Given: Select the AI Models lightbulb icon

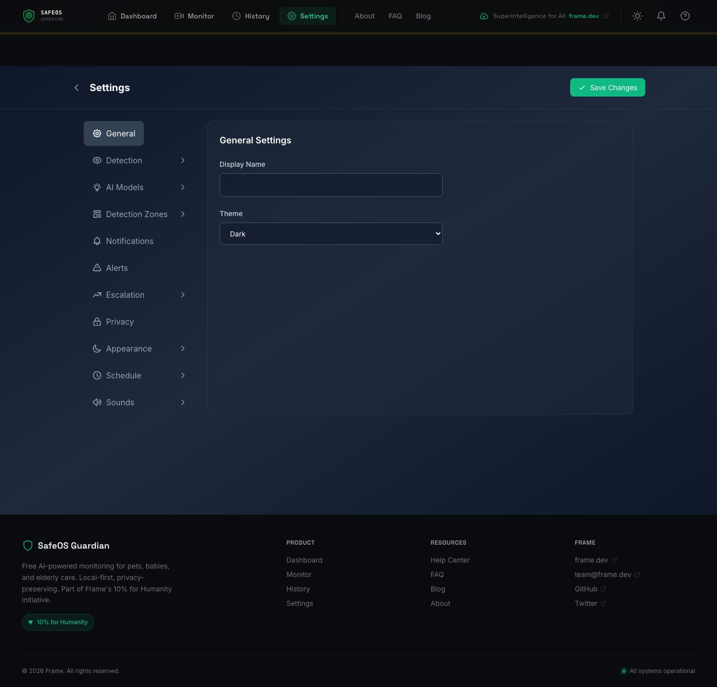Looking at the screenshot, I should (x=97, y=187).
